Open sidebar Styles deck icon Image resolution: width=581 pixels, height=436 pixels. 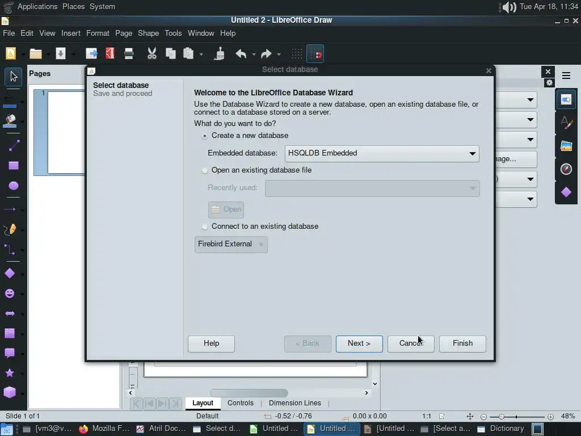tap(566, 123)
